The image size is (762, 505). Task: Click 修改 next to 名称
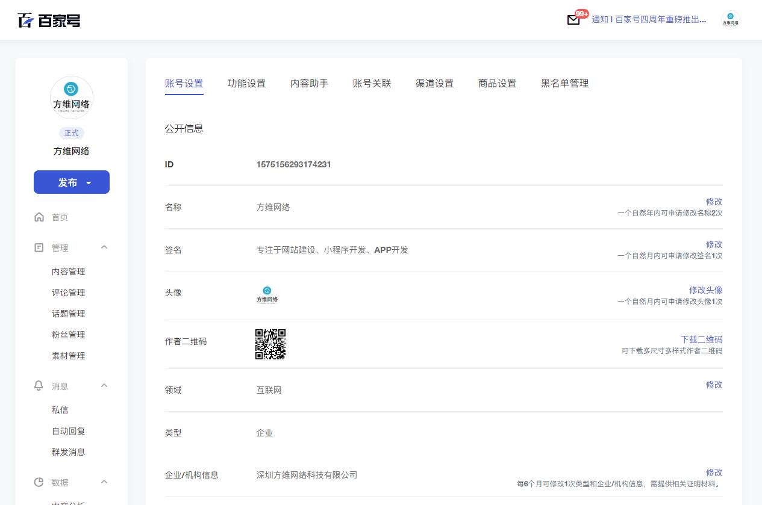click(x=714, y=202)
